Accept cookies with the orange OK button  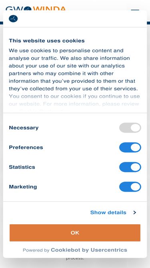(75, 233)
